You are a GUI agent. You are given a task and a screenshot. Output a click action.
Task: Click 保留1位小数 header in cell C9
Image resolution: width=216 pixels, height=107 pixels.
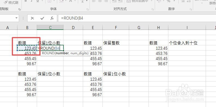(x=50, y=74)
